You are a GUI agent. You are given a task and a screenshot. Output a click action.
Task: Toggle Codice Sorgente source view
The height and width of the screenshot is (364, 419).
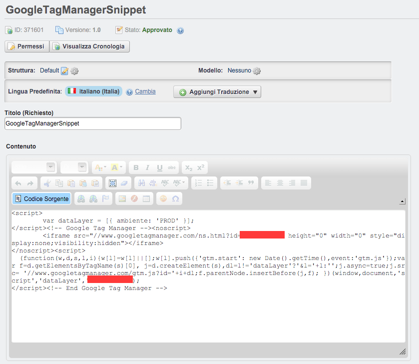point(41,198)
